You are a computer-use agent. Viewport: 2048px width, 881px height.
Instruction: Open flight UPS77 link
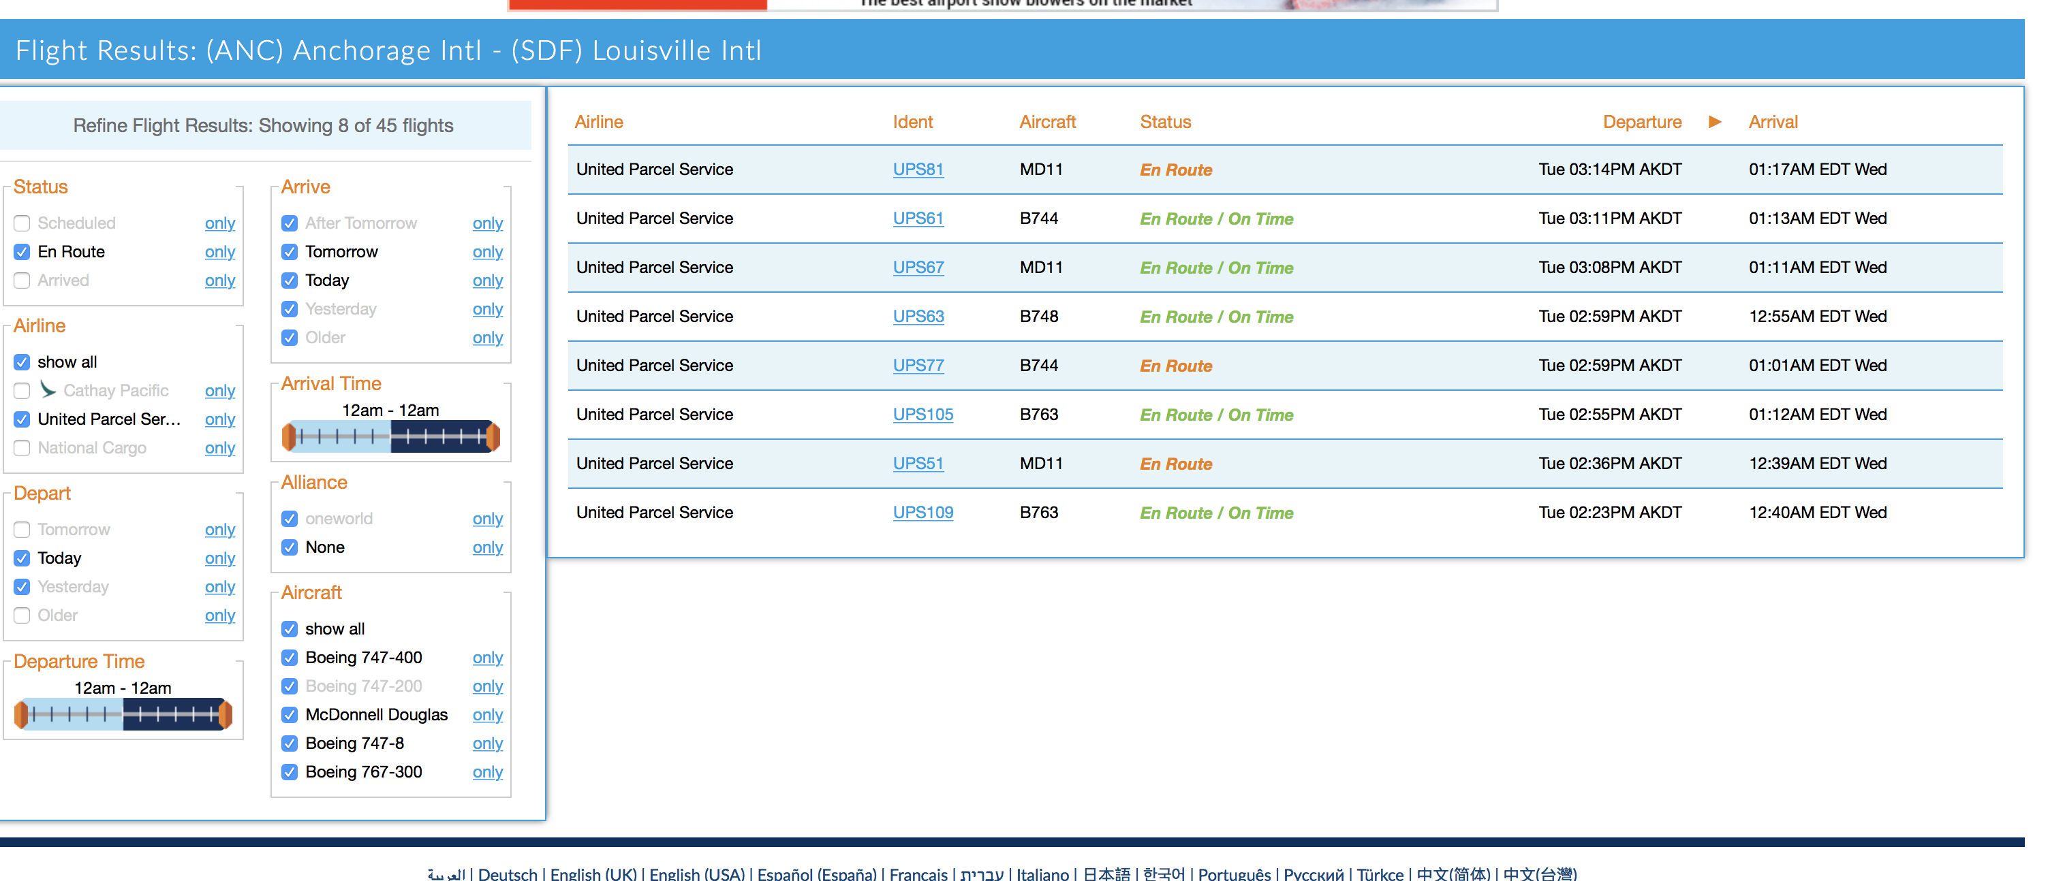tap(918, 366)
